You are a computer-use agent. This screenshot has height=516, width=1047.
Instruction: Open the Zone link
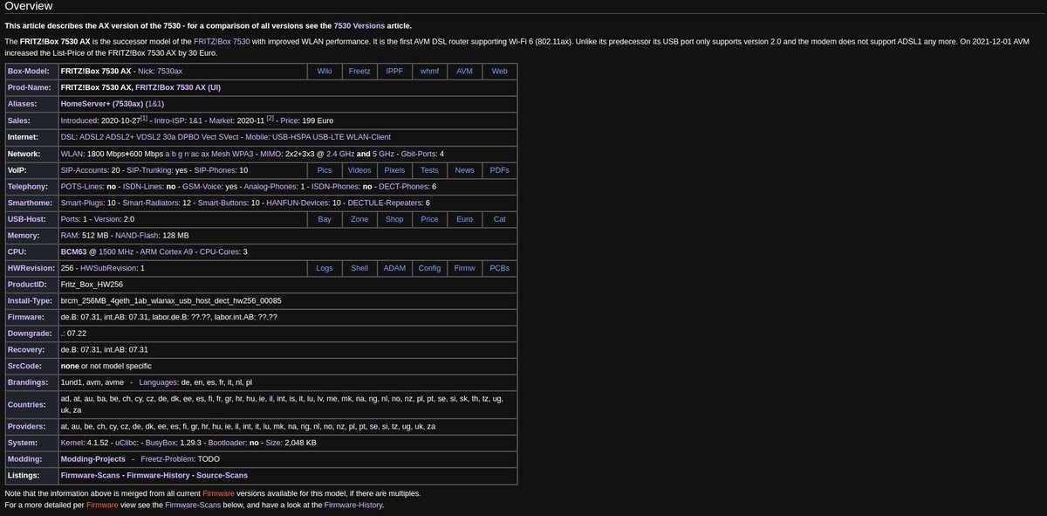(359, 219)
